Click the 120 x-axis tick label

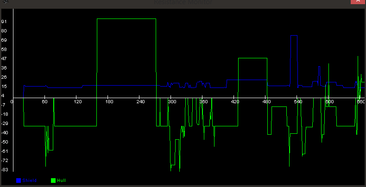(x=77, y=102)
